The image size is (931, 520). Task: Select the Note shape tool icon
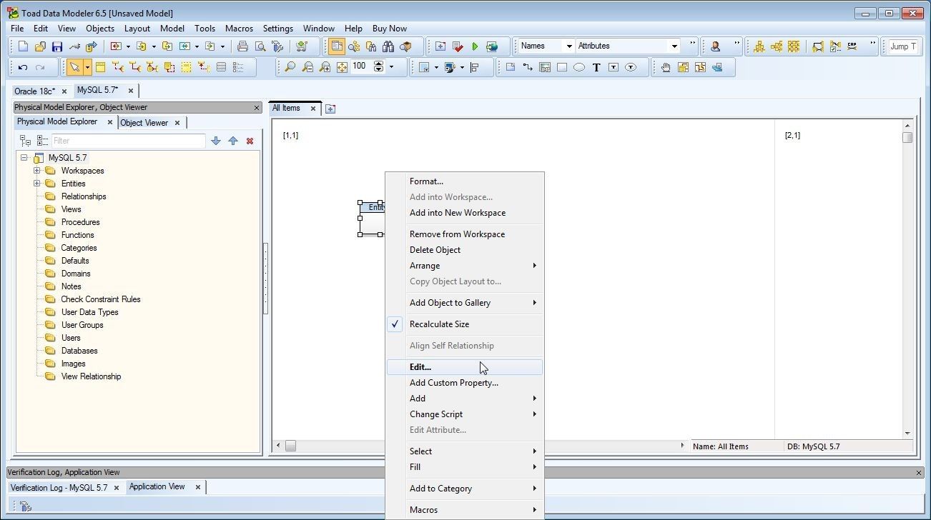tap(511, 67)
